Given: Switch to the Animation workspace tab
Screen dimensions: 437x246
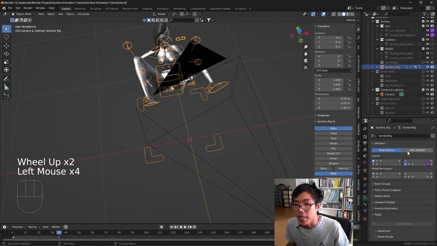Looking at the screenshot, I should [x=163, y=9].
